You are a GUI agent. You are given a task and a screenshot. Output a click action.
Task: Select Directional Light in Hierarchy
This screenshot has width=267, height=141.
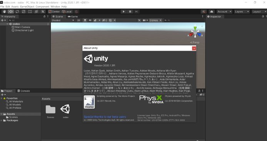tap(24, 30)
